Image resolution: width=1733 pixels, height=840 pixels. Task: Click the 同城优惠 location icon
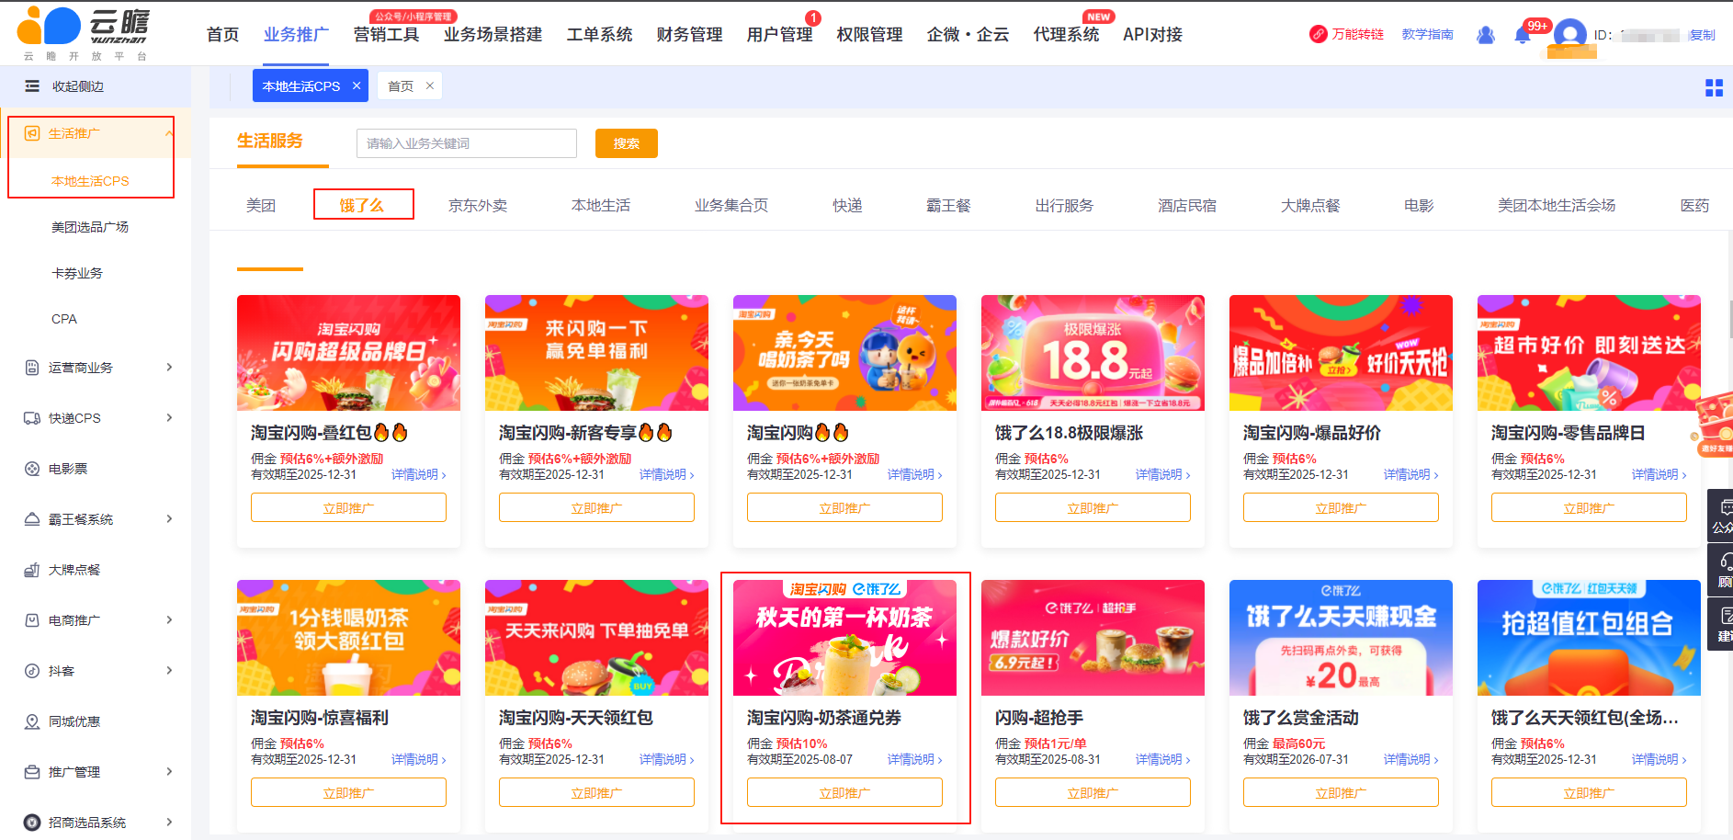(32, 721)
